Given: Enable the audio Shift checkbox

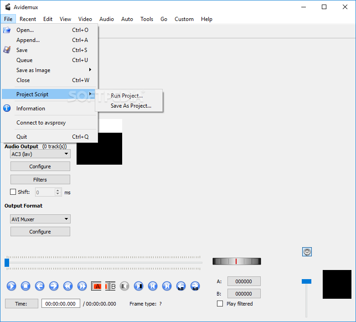Looking at the screenshot, I should pos(13,192).
